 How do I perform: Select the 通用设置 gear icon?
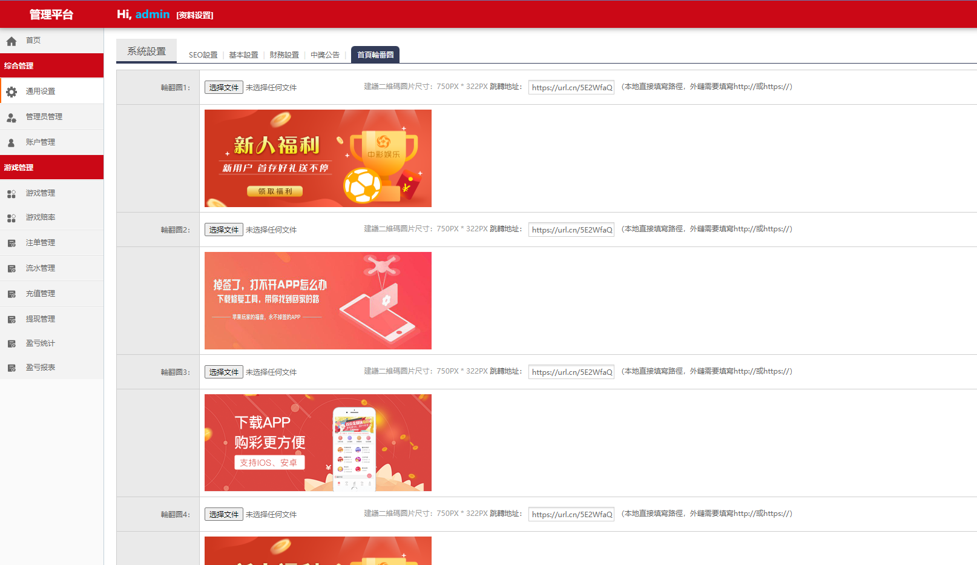(x=11, y=91)
